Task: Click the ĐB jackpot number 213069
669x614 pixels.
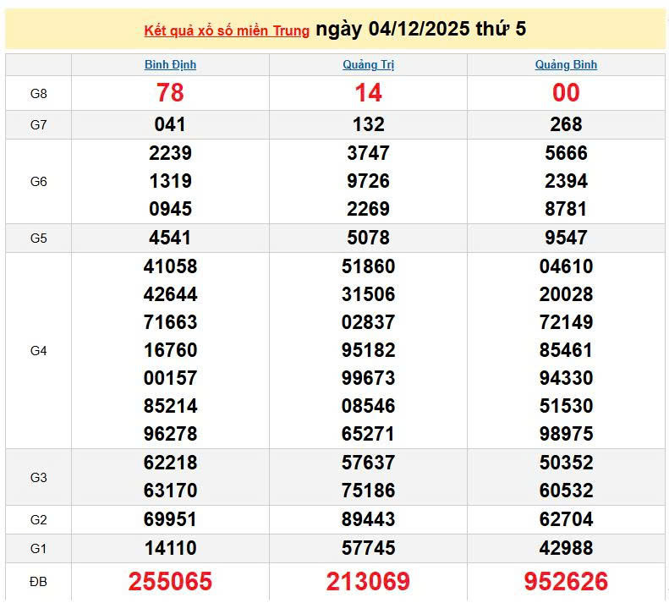Action: (x=368, y=582)
